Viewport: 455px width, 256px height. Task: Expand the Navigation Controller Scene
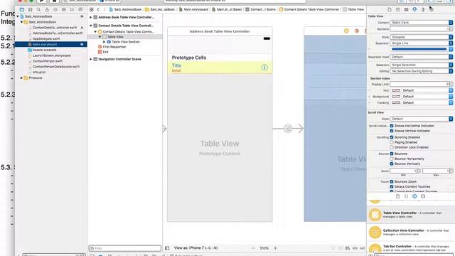point(91,59)
